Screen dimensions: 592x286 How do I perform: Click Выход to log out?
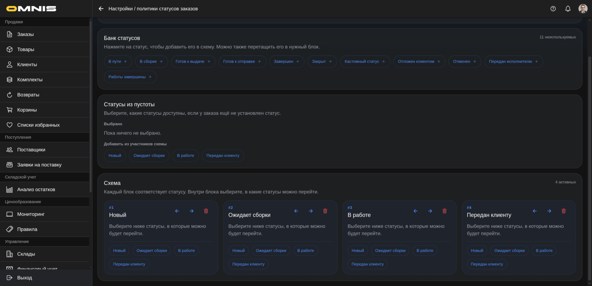click(25, 278)
